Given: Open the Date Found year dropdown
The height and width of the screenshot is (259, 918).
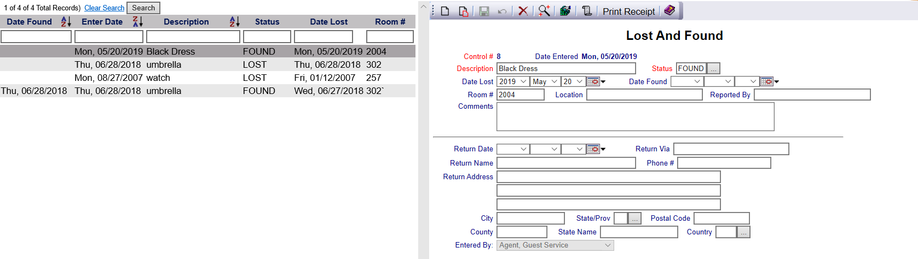Looking at the screenshot, I should pos(686,81).
